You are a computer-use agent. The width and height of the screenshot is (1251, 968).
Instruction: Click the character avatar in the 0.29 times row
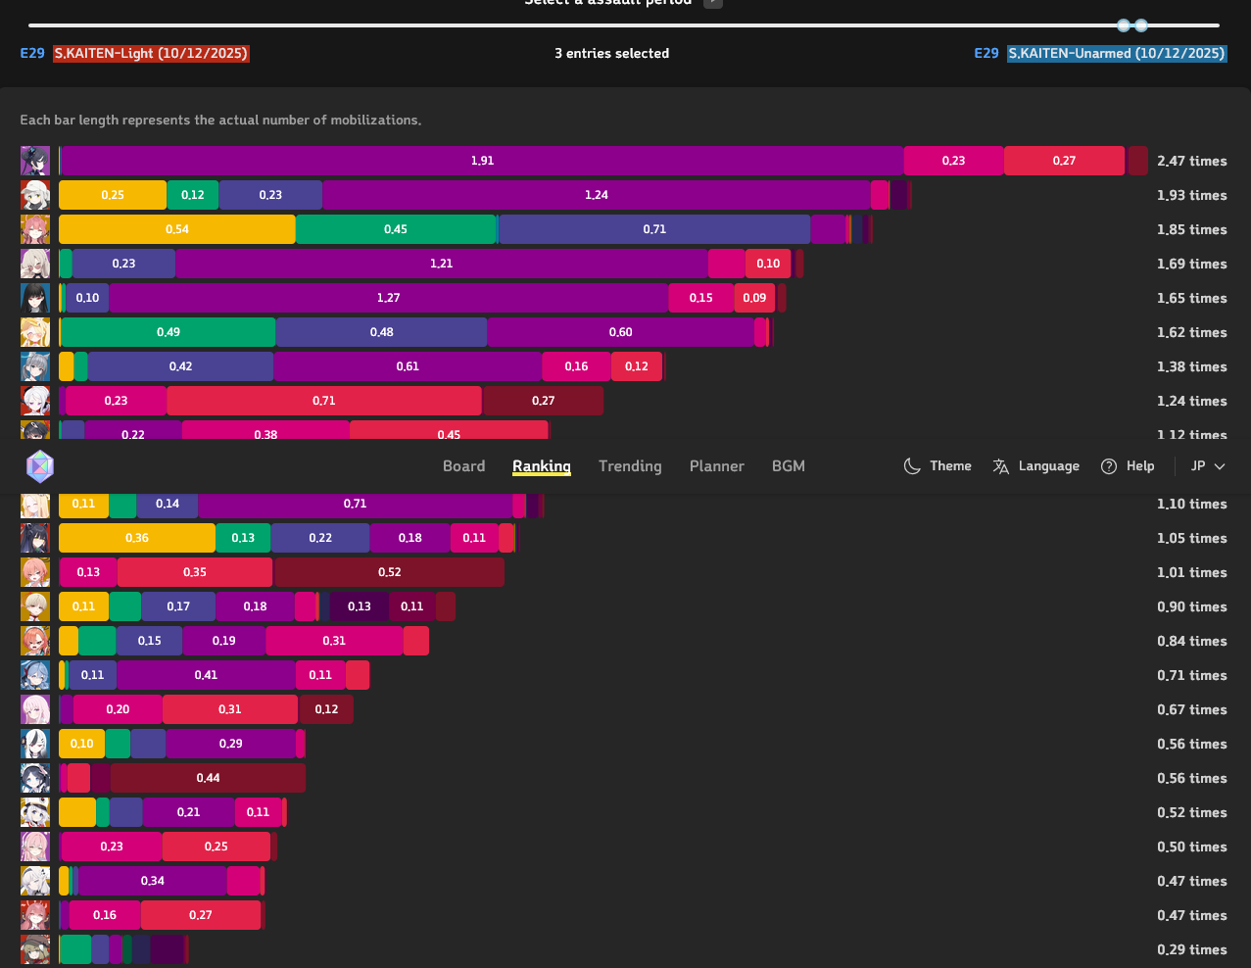[35, 949]
